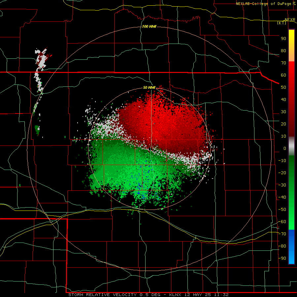
Task: Click the 11:32 timestamp
Action: [x=221, y=295]
